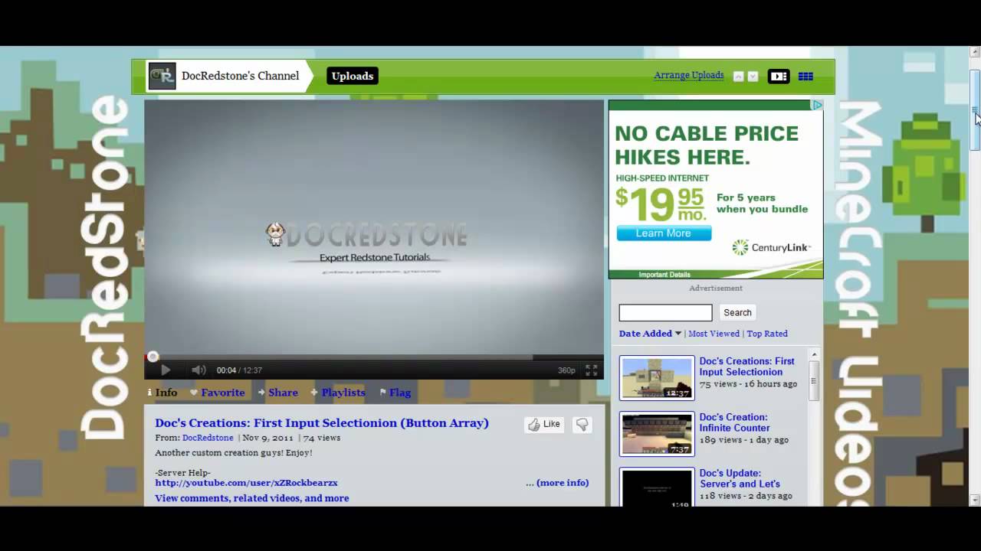Viewport: 981px width, 551px height.
Task: Open the 360p quality selector
Action: [x=566, y=370]
